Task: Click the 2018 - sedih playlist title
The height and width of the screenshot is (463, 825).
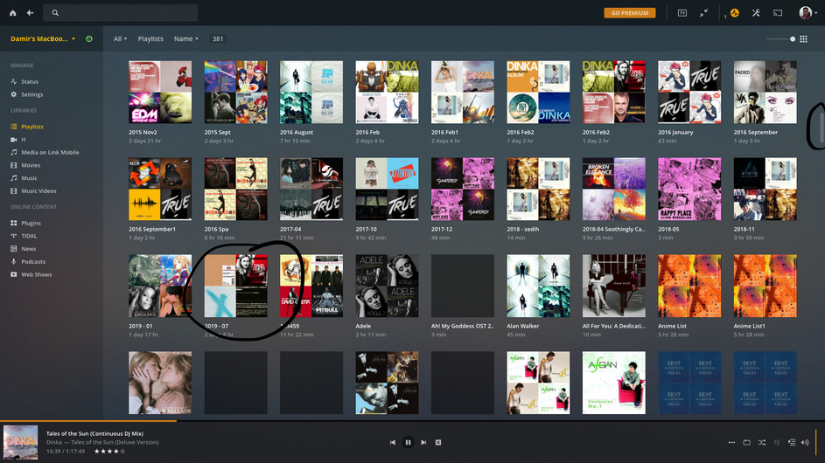Action: (523, 229)
